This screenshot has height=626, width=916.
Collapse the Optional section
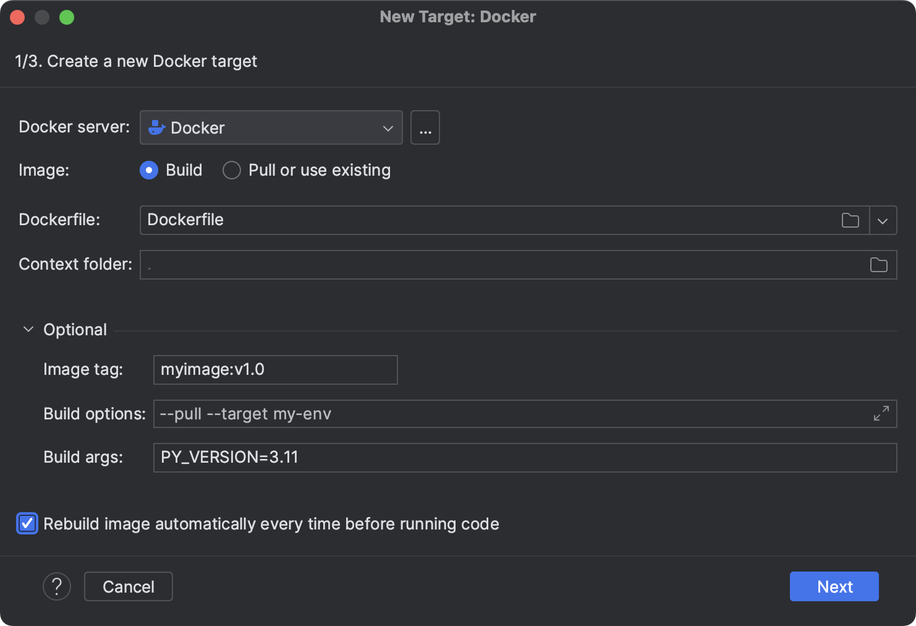pyautogui.click(x=27, y=329)
